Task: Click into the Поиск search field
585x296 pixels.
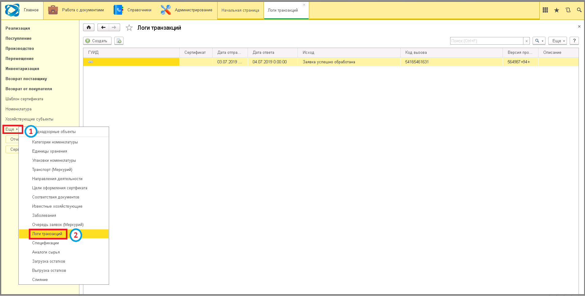Action: coord(487,41)
